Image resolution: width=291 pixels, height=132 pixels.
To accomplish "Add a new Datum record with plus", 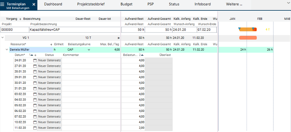I will [x=35, y=55].
